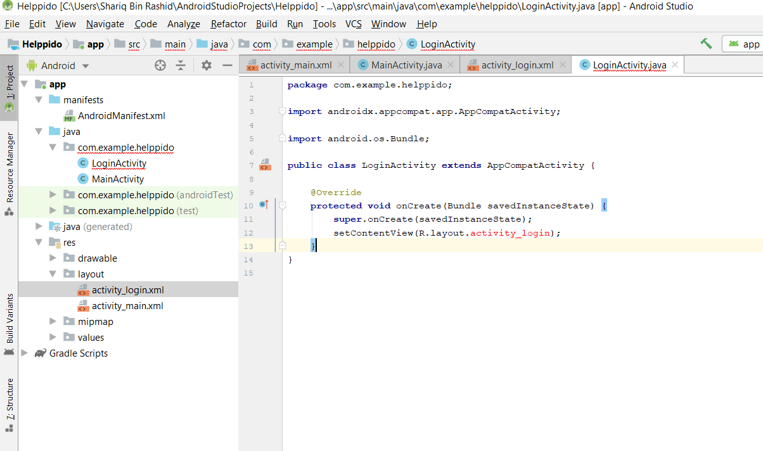The image size is (763, 451).
Task: Select activity_main.xml in layout folder
Action: (127, 306)
